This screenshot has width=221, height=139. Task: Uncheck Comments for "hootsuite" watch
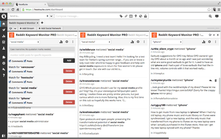point(10,82)
